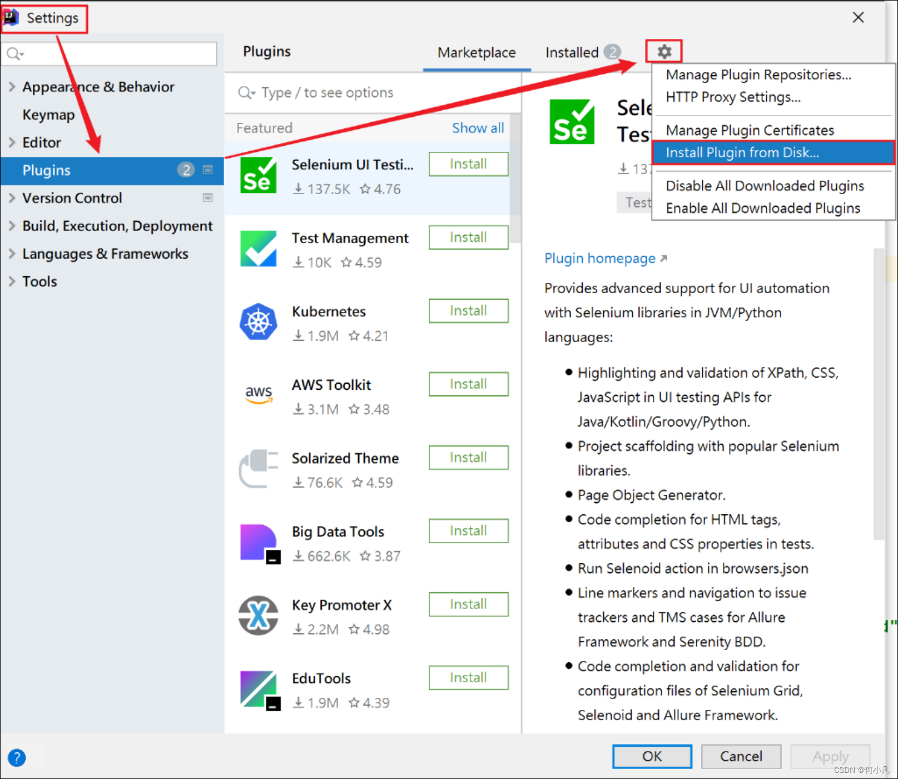Click the project-level icon beside Plugins
Screen dimensions: 898x779
pyautogui.click(x=208, y=170)
